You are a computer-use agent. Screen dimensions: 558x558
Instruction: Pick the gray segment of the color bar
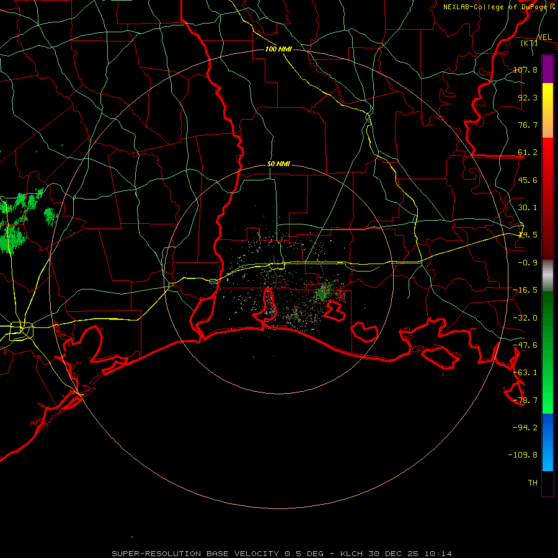pyautogui.click(x=547, y=275)
